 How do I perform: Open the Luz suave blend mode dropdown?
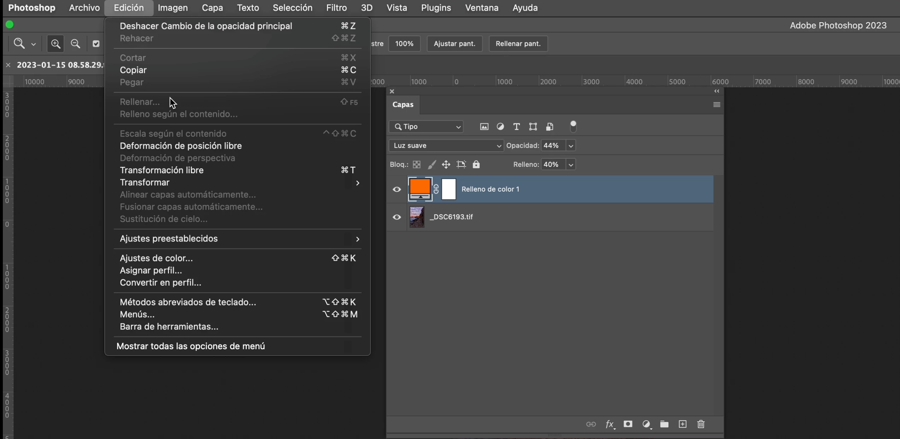click(x=446, y=146)
